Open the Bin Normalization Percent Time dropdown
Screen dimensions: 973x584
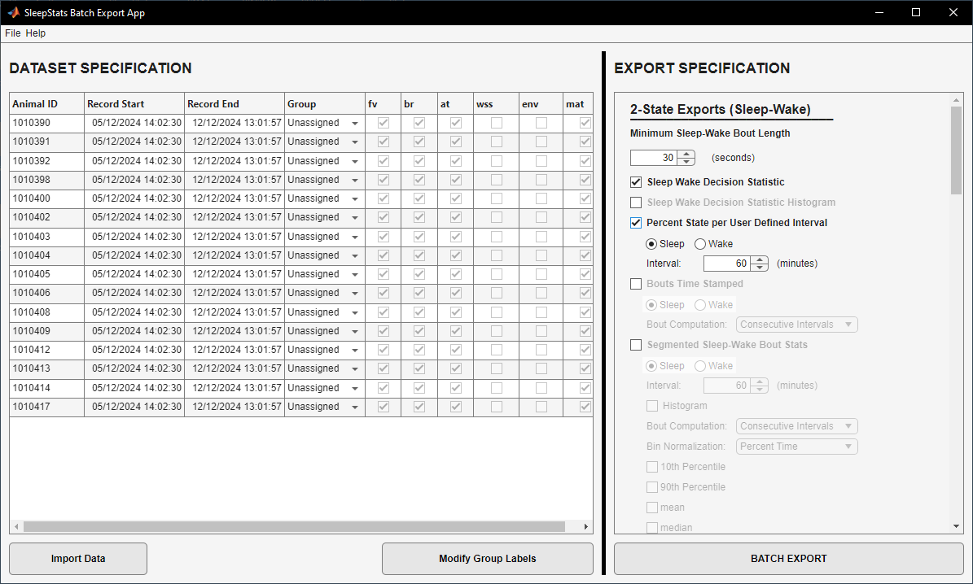click(797, 447)
